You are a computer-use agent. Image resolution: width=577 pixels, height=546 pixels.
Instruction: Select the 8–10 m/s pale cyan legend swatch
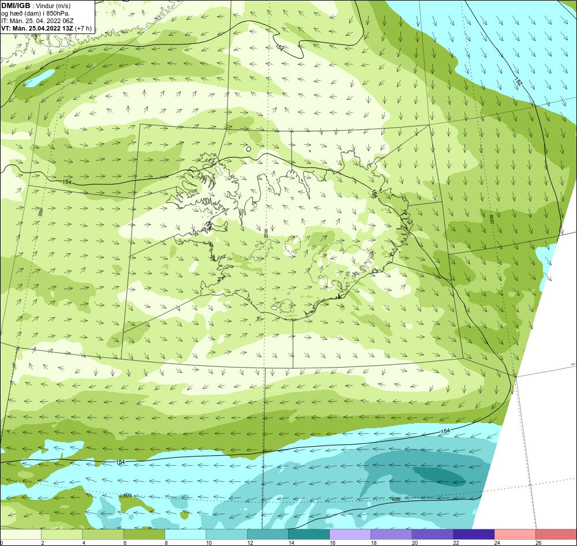pyautogui.click(x=185, y=534)
